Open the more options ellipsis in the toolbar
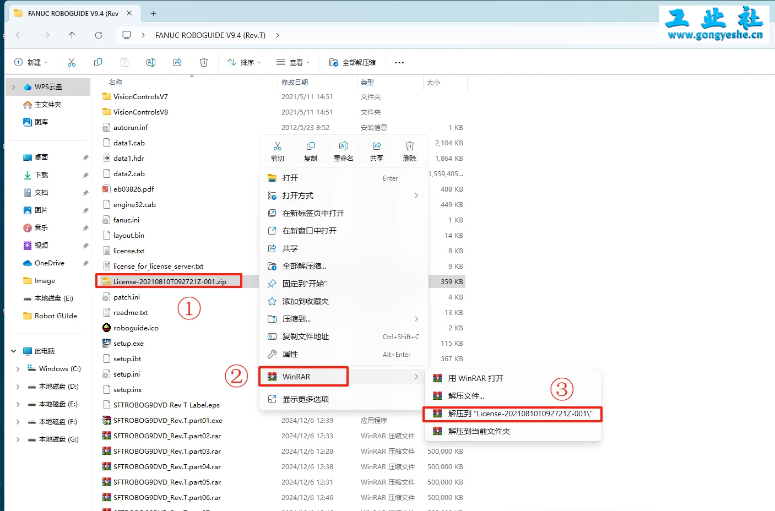This screenshot has height=511, width=775. [x=399, y=62]
